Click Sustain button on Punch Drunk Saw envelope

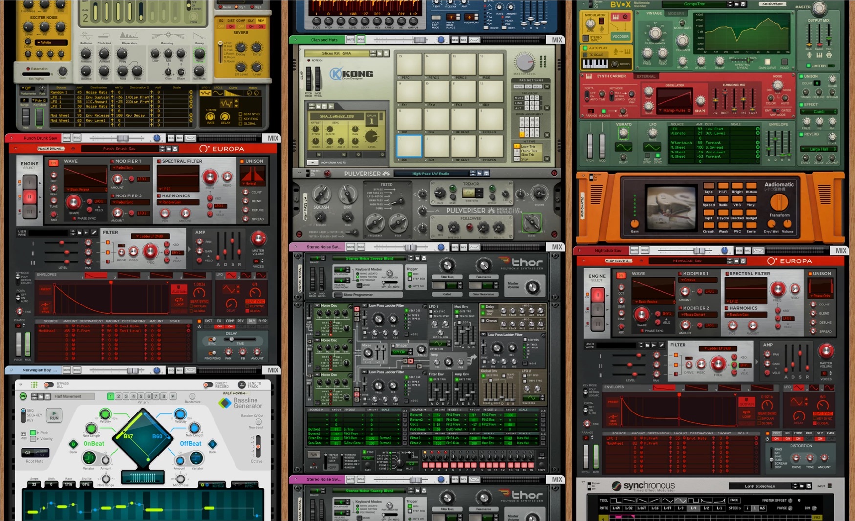click(179, 290)
